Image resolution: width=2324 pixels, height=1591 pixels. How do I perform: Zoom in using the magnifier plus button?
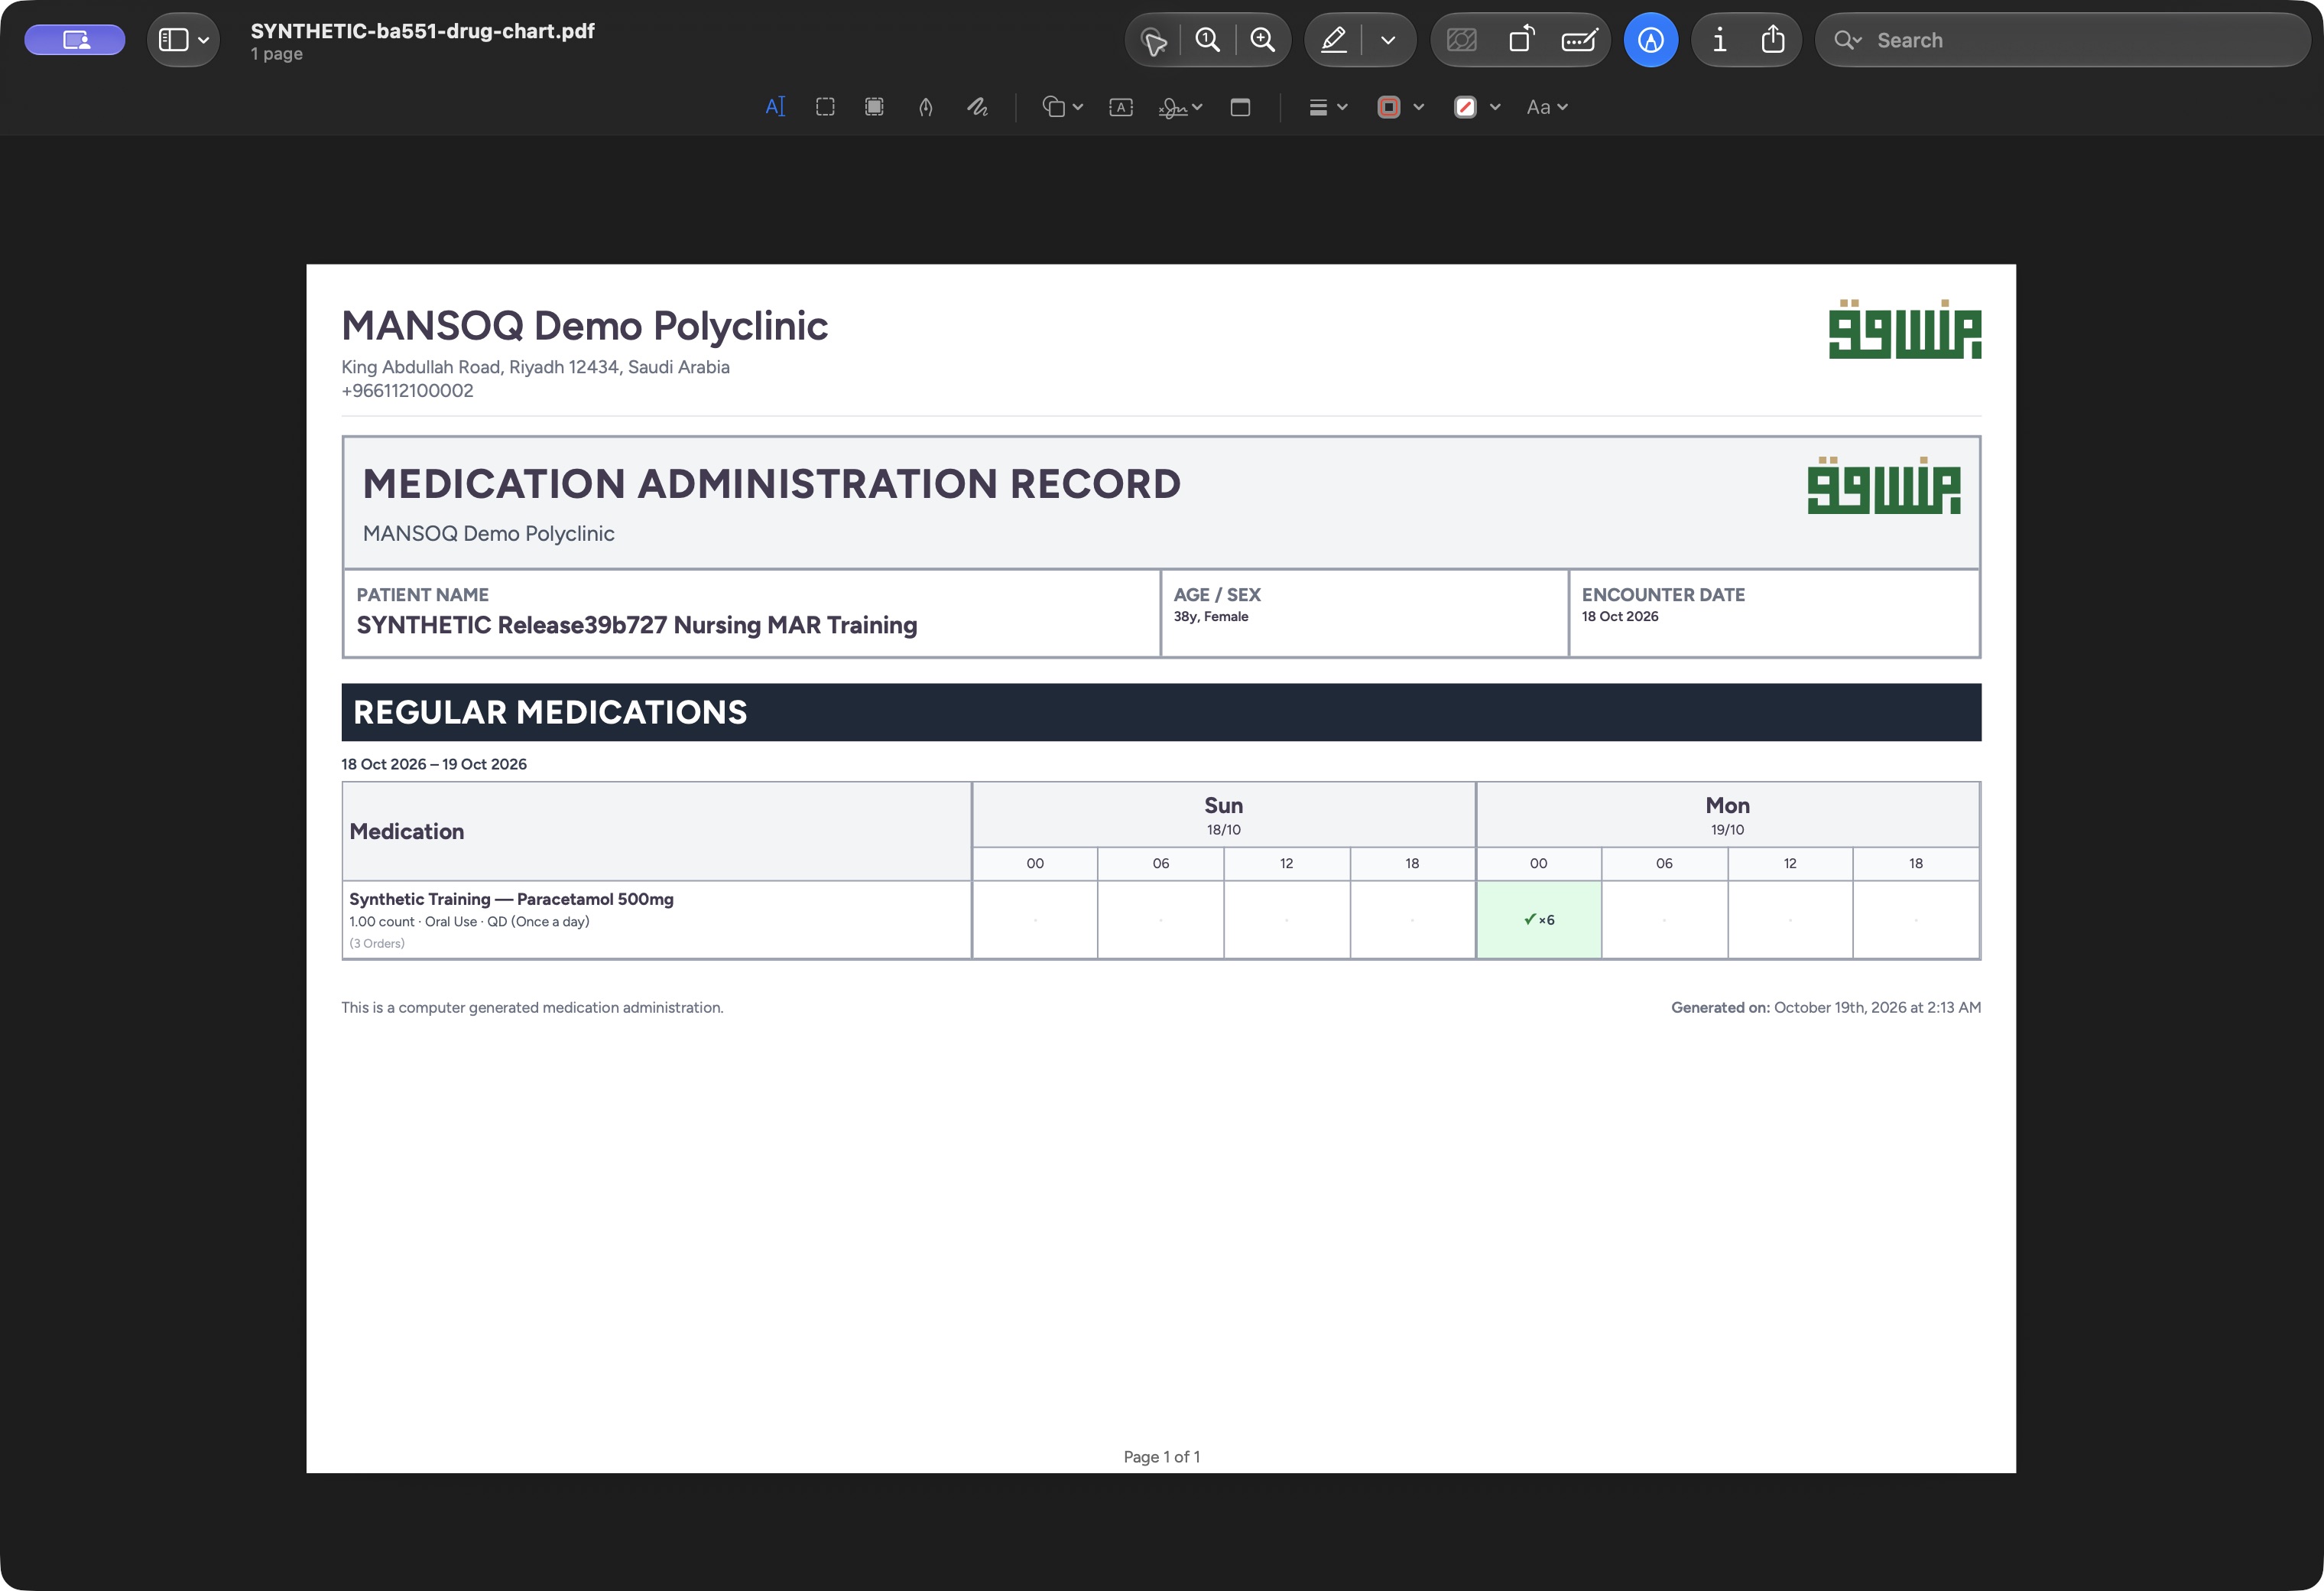tap(1263, 40)
